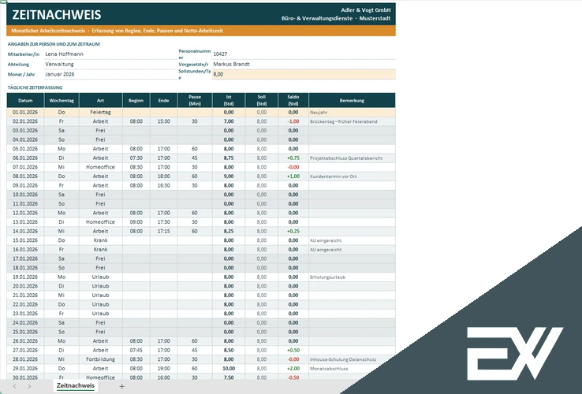Select end time 17:15 on 14.01.2026
The image size is (582, 394).
(164, 231)
